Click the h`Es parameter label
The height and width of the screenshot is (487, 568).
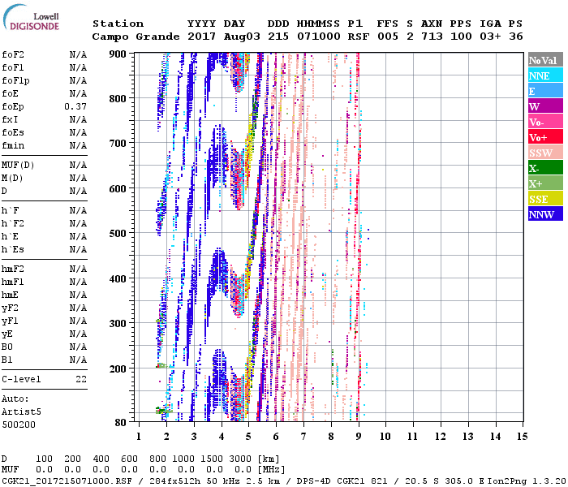click(13, 250)
